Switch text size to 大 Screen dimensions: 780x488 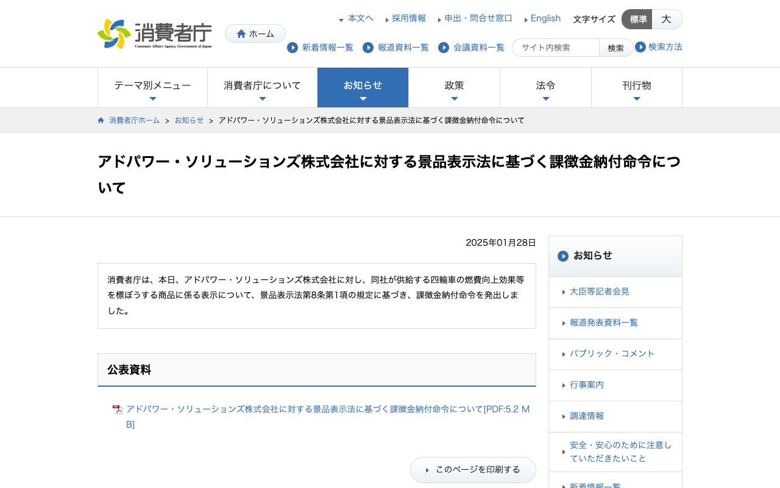[x=667, y=19]
